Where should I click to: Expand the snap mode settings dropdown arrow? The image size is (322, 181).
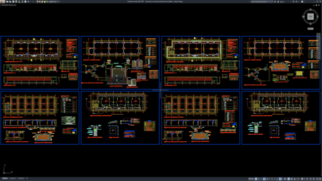(x=262, y=179)
